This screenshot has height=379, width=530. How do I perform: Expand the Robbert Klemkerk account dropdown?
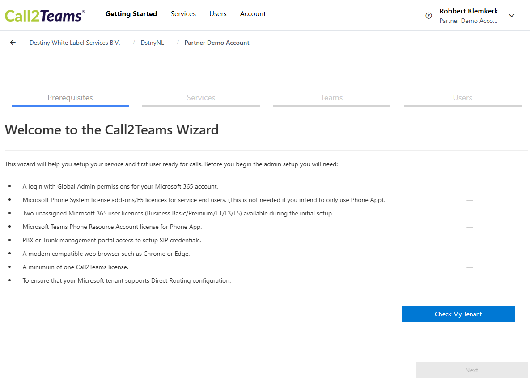pyautogui.click(x=512, y=16)
